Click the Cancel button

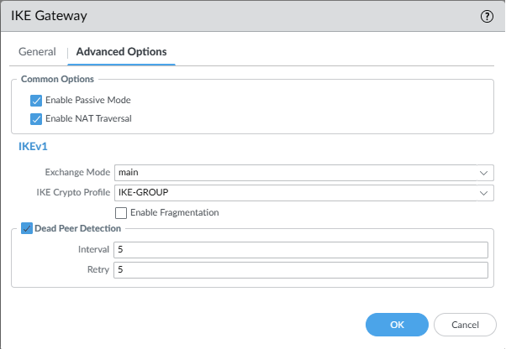tap(465, 325)
